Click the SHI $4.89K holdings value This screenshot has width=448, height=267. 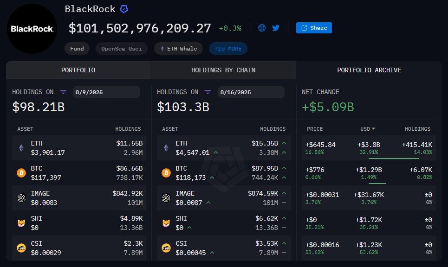[131, 218]
